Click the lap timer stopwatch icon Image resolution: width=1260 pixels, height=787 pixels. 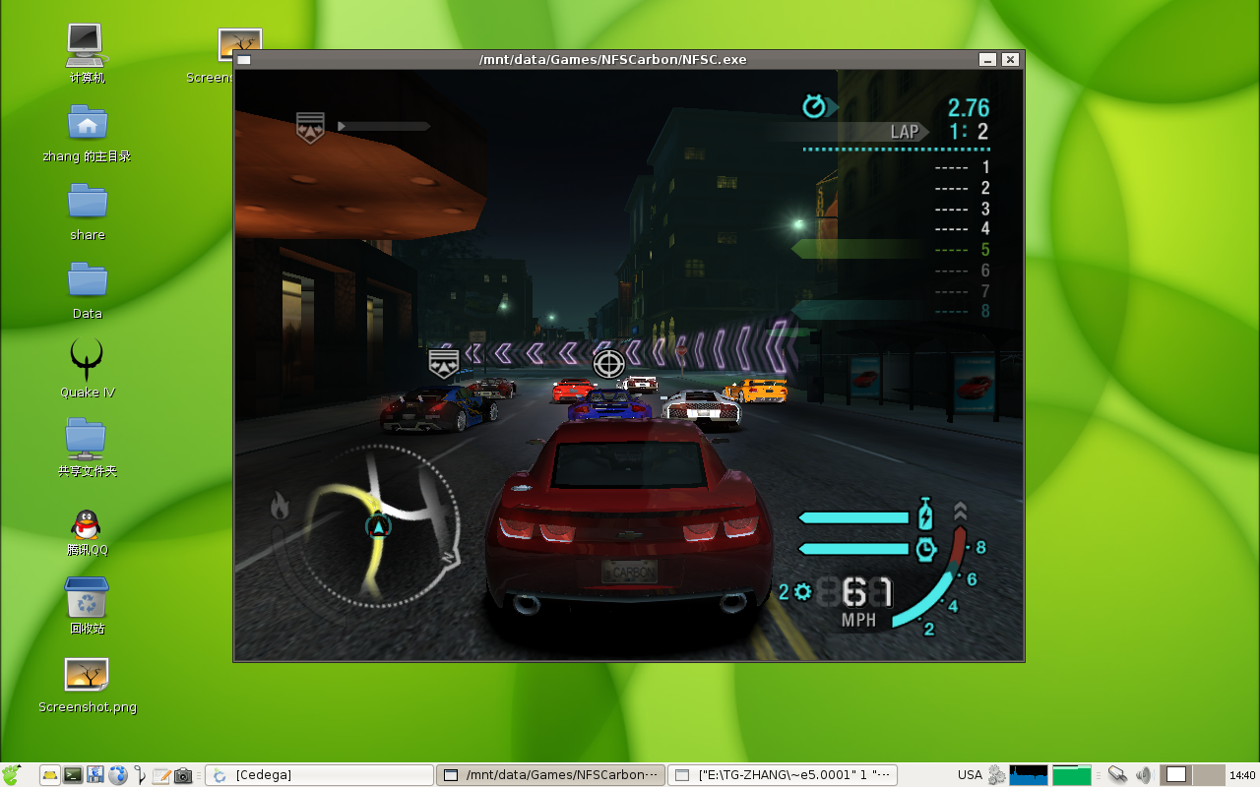[x=814, y=105]
